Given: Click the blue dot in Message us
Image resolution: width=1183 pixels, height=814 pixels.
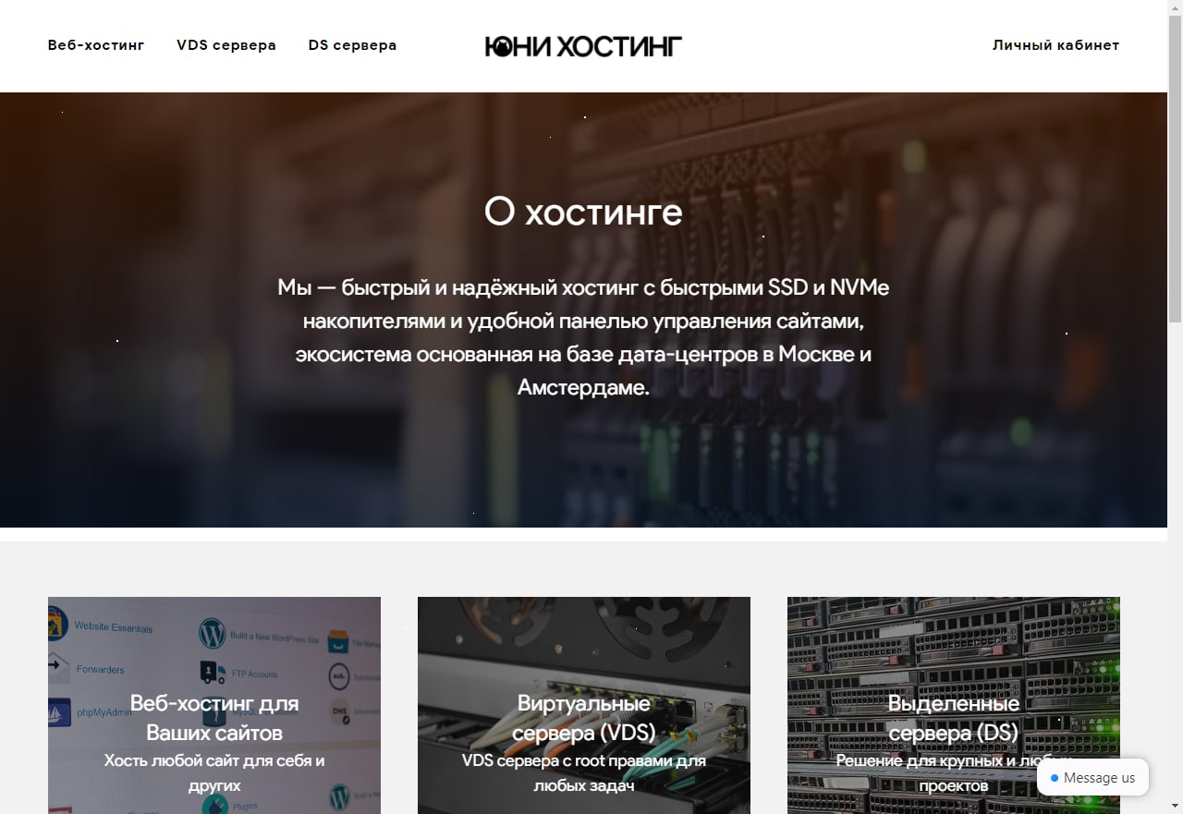Looking at the screenshot, I should [x=1055, y=778].
